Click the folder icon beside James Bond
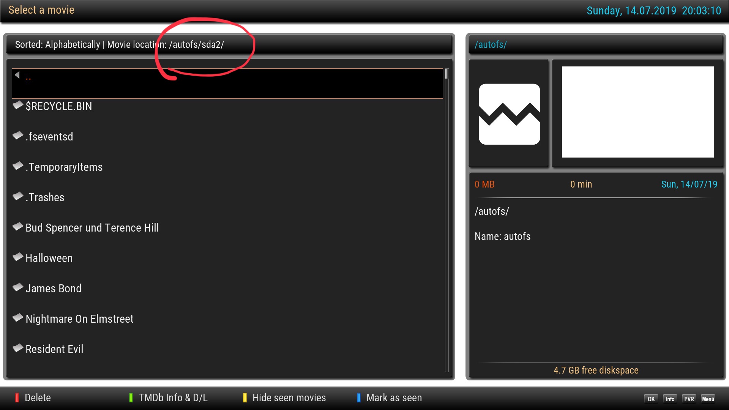Screen dimensions: 729x410 coord(18,287)
